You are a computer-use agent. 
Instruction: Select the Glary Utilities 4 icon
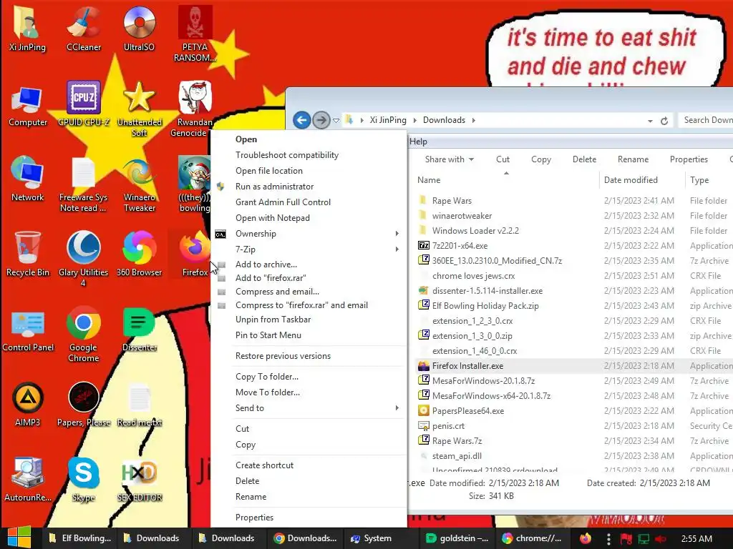tap(83, 257)
